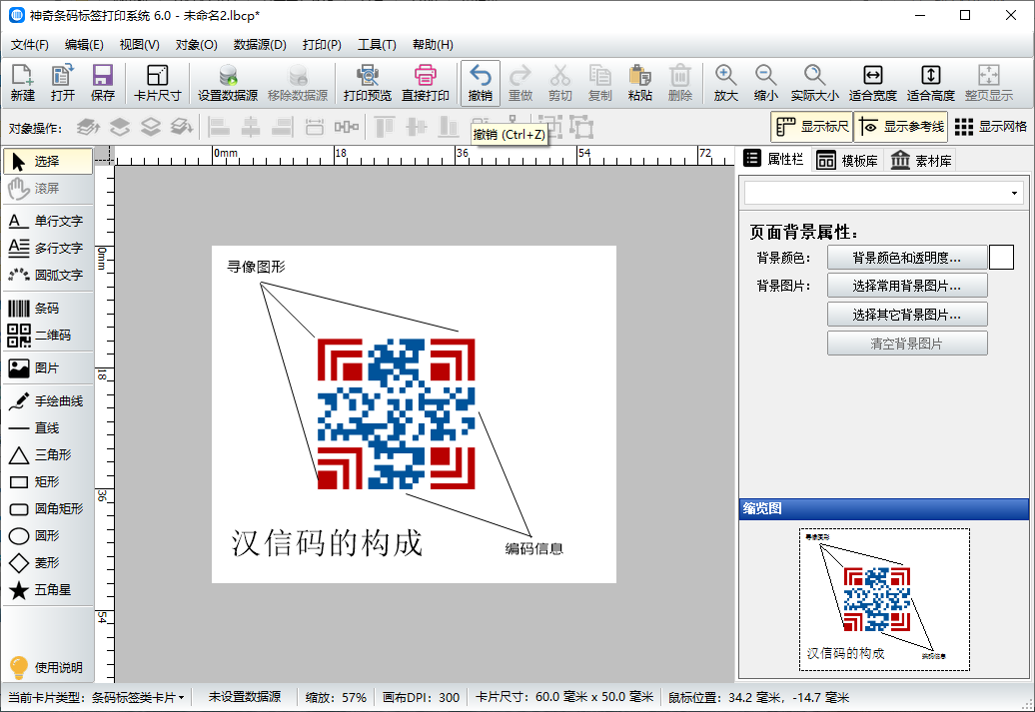
Task: Choose the 单行文字 single-line text tool
Action: [48, 221]
